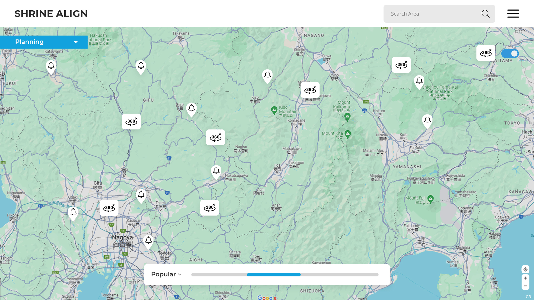
Task: Toggle the 360 view switch
Action: [x=510, y=54]
